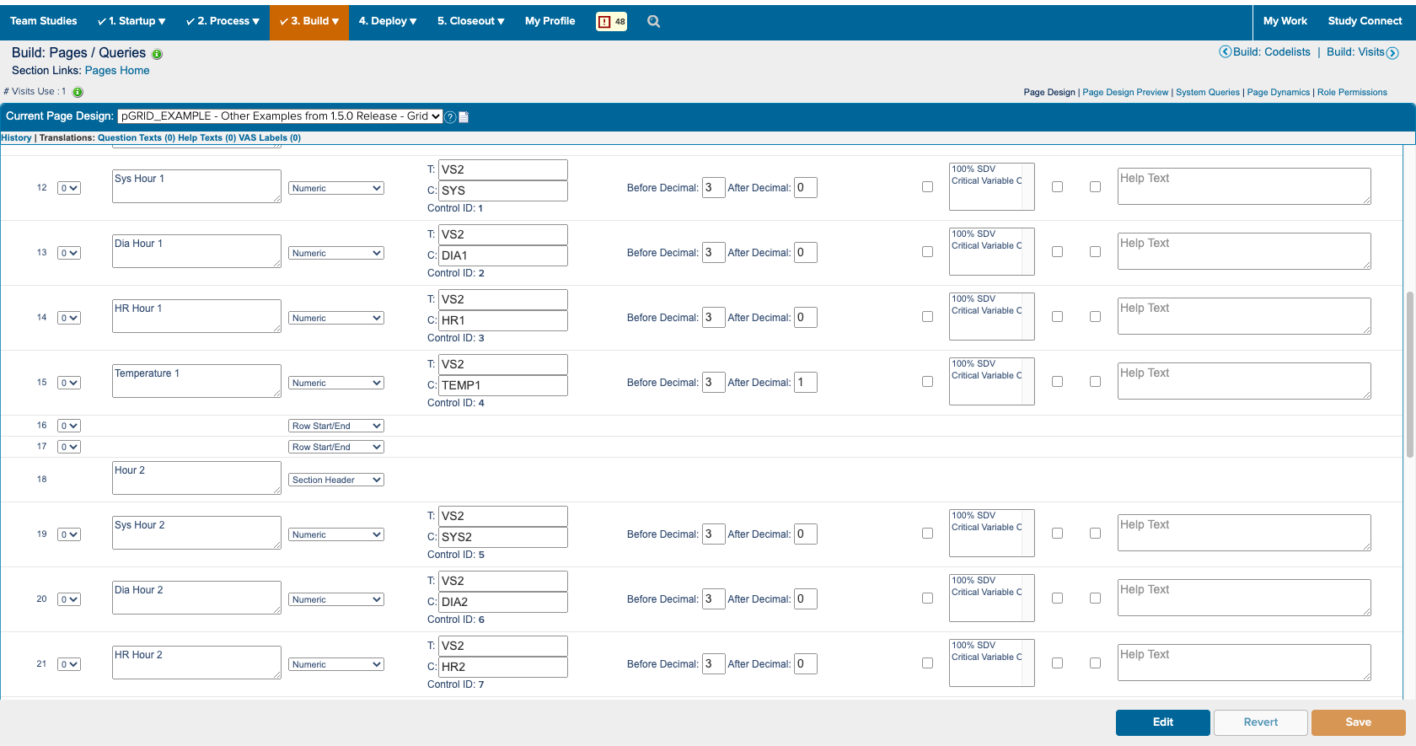
Task: Open the Row Start/End dropdown in row 17
Action: 336,448
